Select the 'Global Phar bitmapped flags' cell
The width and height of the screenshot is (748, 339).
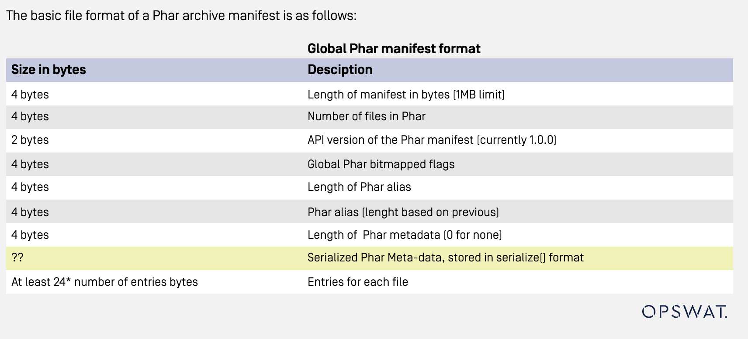[x=381, y=164]
